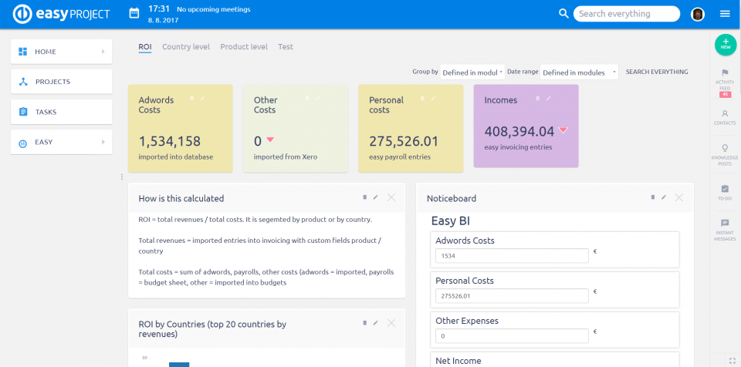Viewport: 741px width, 367px height.
Task: Close the How is this calculated module
Action: pyautogui.click(x=391, y=197)
